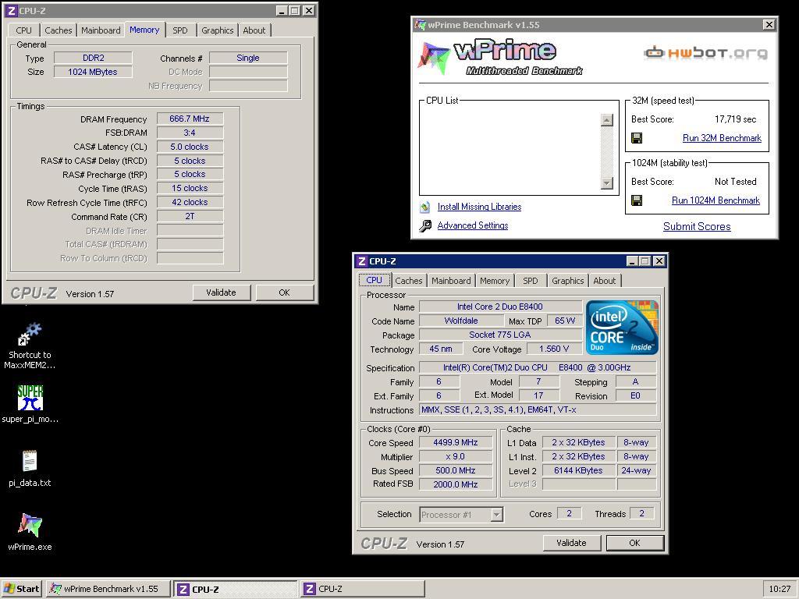Open the Caches tab in upper CPU-Z window
The width and height of the screenshot is (799, 599).
(58, 30)
